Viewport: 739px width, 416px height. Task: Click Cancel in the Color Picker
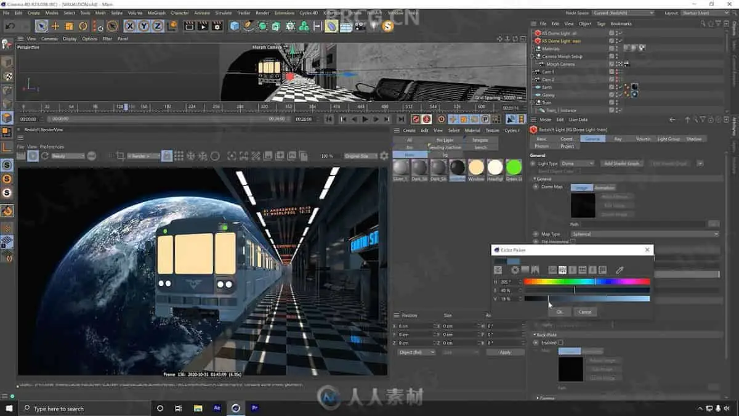(585, 312)
